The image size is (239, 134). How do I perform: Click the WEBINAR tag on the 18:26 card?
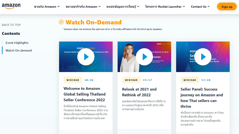pyautogui.click(x=73, y=80)
